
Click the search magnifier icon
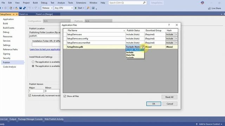(x=144, y=2)
